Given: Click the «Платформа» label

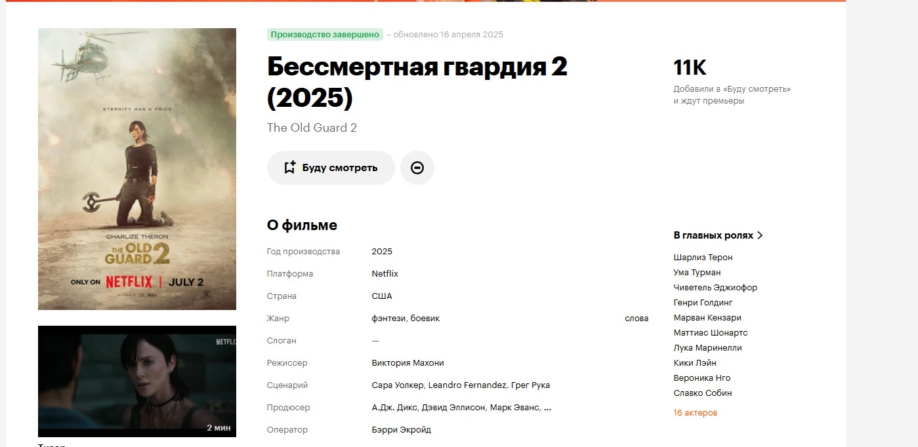Looking at the screenshot, I should coord(290,274).
